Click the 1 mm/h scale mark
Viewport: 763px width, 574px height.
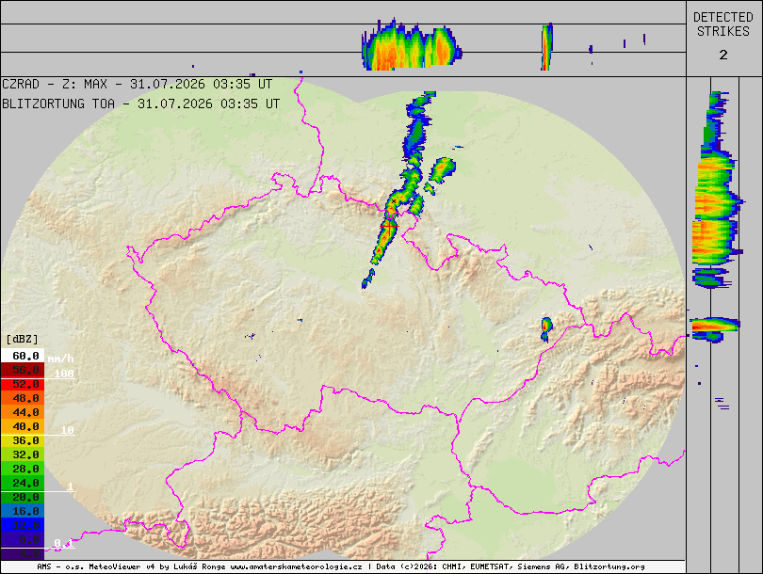(71, 486)
